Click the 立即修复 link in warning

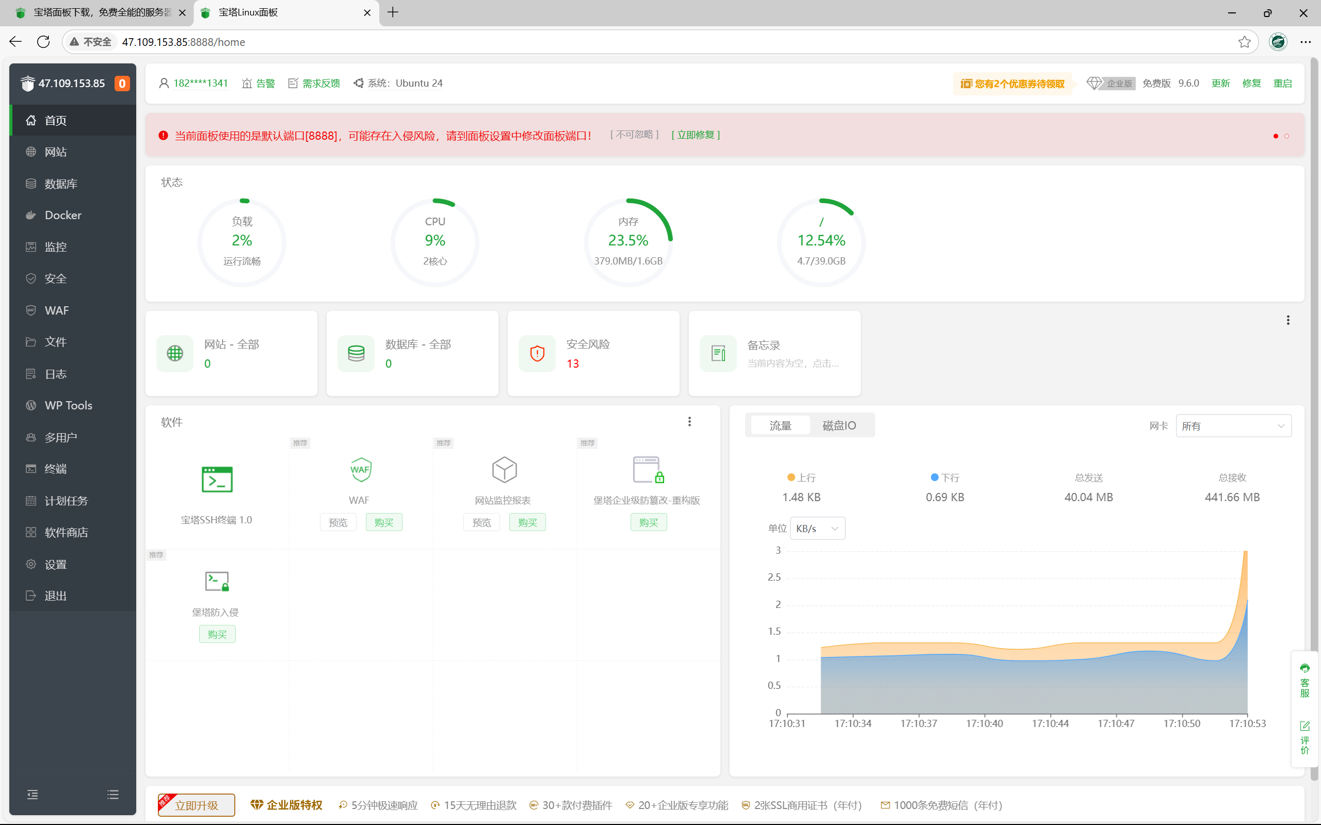pos(696,135)
